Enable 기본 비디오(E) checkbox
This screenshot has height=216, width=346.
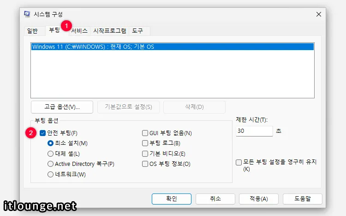(145, 153)
